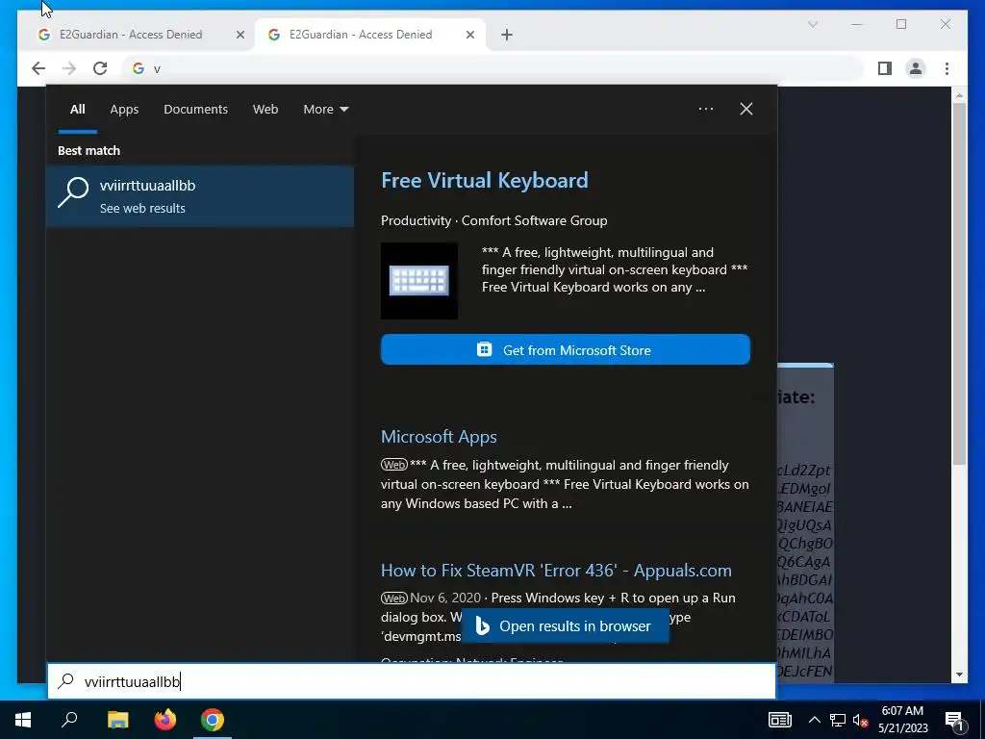Expand Chrome's tab search chevron

(x=812, y=24)
